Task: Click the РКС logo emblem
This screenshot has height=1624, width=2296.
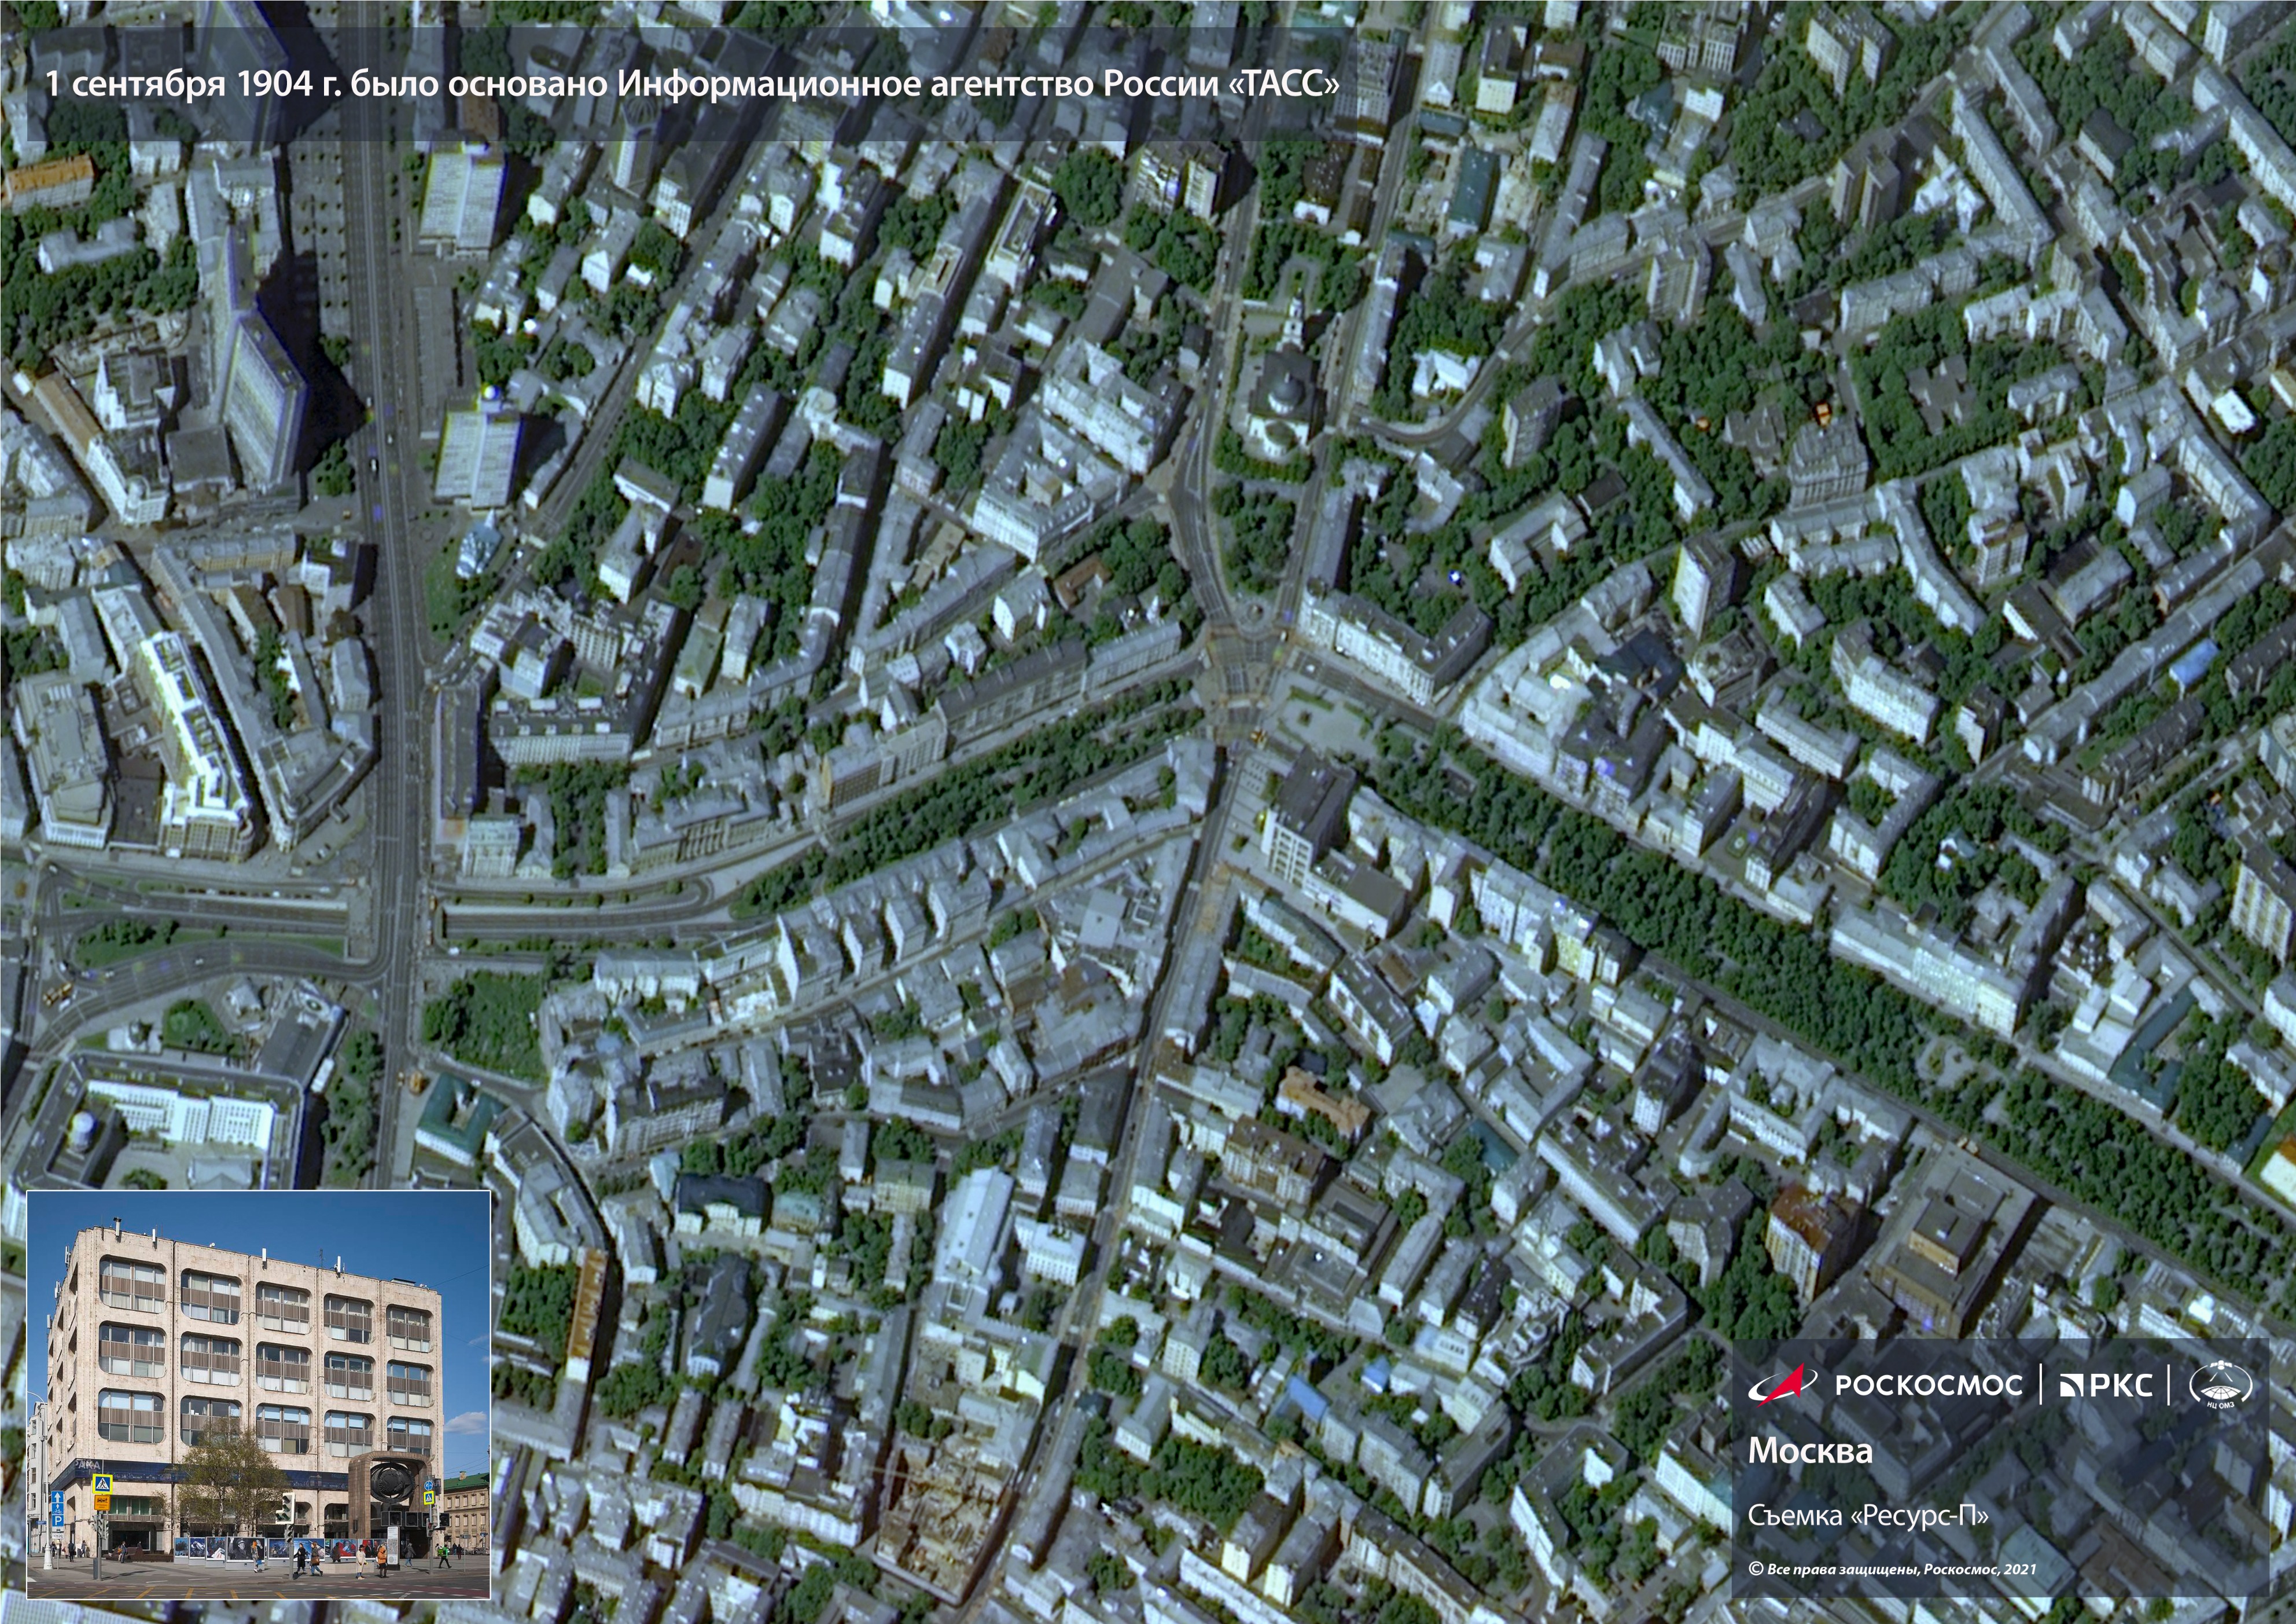Action: click(2070, 1385)
